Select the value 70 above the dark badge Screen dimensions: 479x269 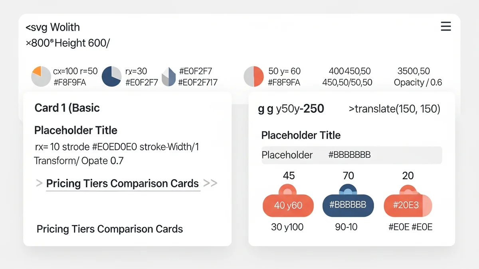click(348, 175)
